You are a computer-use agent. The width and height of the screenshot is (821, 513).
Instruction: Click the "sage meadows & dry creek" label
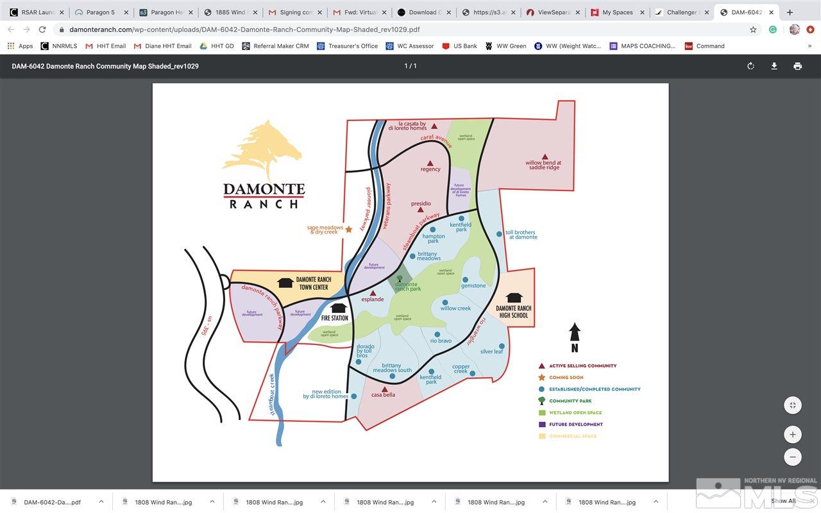coord(325,230)
